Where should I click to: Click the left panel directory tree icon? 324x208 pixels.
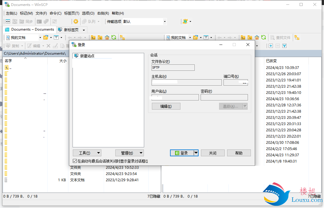122,38
